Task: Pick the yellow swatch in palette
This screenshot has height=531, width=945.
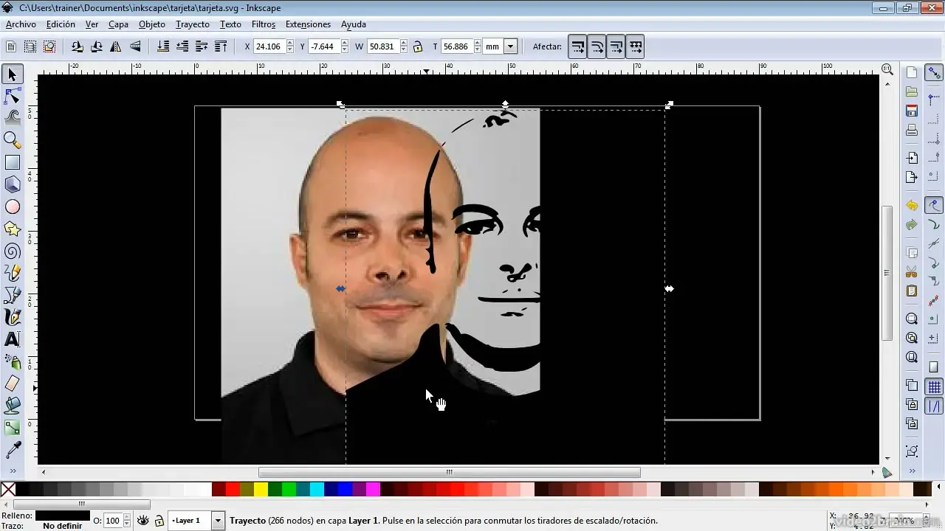Action: [x=261, y=489]
